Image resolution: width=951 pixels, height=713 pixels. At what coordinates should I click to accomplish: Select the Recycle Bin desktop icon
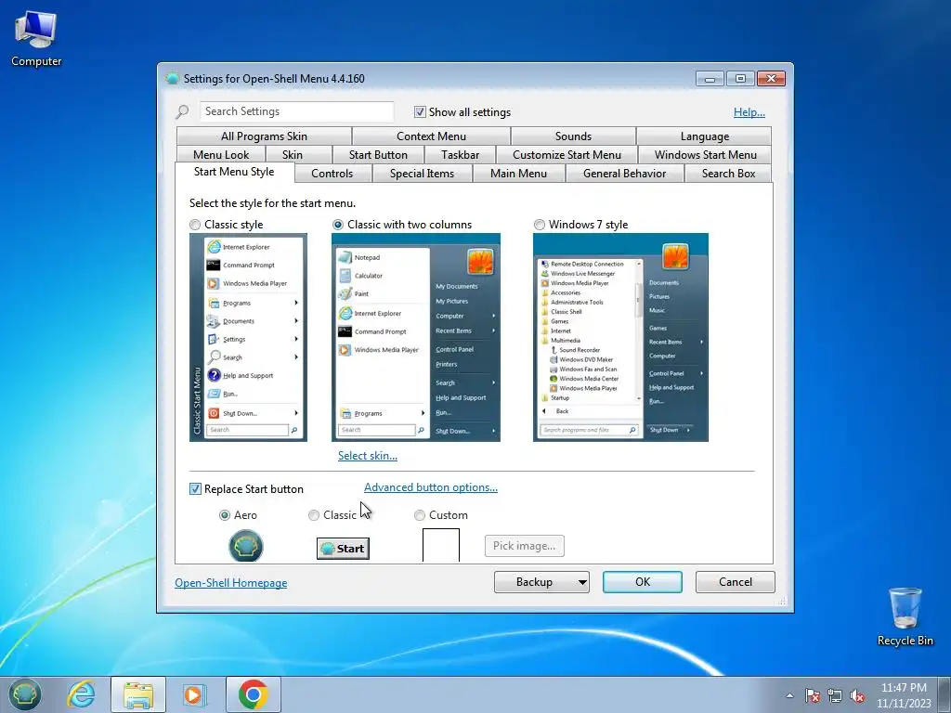pos(905,616)
